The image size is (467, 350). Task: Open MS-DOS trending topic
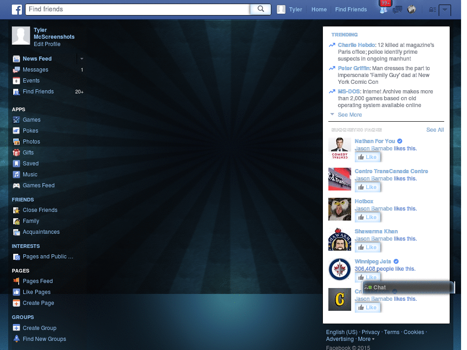point(348,91)
